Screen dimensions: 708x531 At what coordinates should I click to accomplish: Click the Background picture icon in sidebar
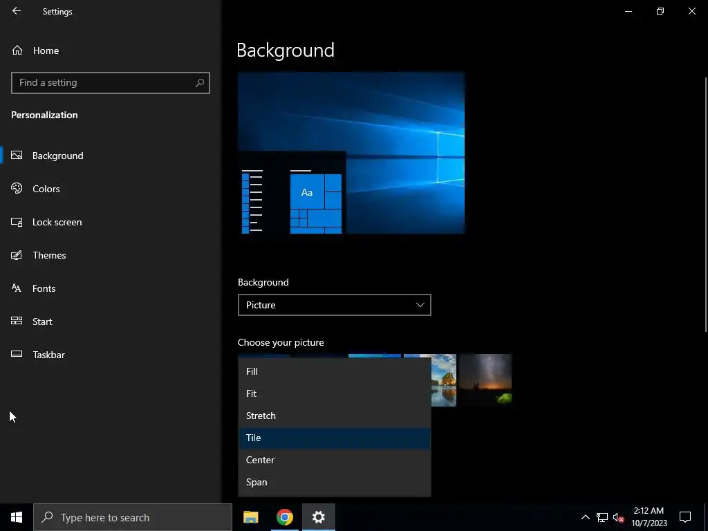tap(17, 156)
